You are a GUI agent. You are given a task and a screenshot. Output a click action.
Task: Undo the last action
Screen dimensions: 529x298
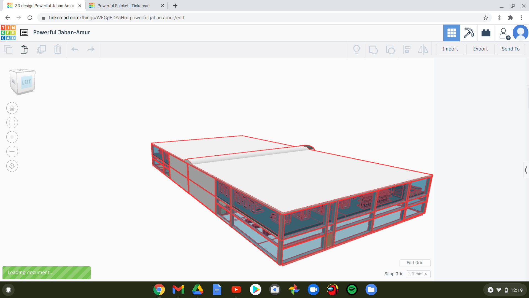75,49
